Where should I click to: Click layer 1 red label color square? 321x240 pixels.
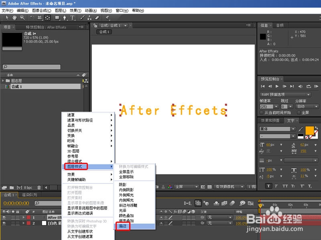pos(28,217)
